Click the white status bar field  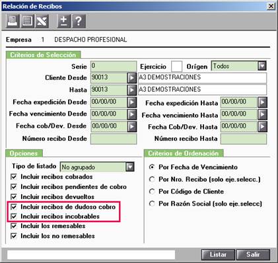(x=91, y=254)
